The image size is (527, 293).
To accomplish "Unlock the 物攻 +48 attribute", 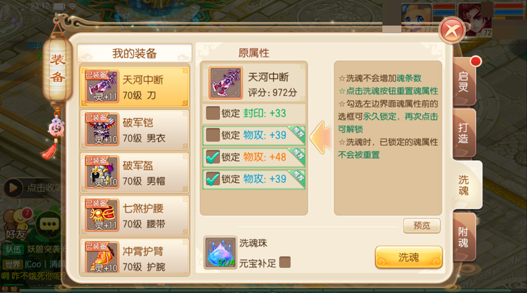I will coord(213,157).
